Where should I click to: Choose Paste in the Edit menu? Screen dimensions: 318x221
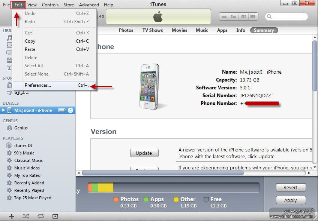coord(54,49)
